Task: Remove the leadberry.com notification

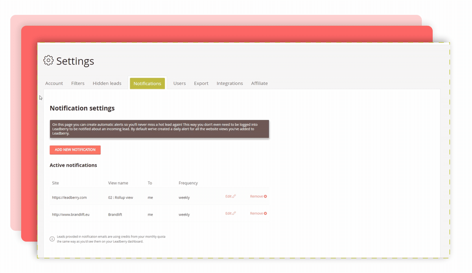Action: click(x=258, y=196)
